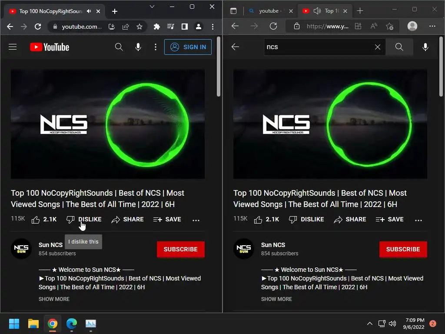Subscribe to Sun NCS in Chrome window
This screenshot has height=334, width=445.
(180, 249)
